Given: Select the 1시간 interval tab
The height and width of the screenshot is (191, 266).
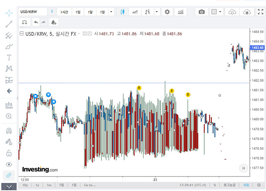Looking at the screenshot, I should [64, 12].
